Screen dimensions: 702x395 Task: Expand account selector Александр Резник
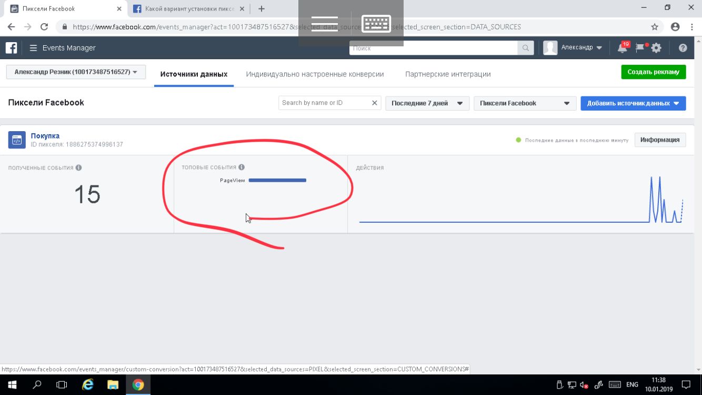coord(76,72)
